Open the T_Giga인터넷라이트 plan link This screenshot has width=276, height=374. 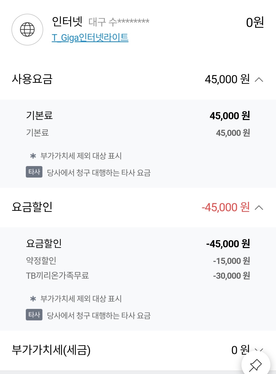pos(90,38)
